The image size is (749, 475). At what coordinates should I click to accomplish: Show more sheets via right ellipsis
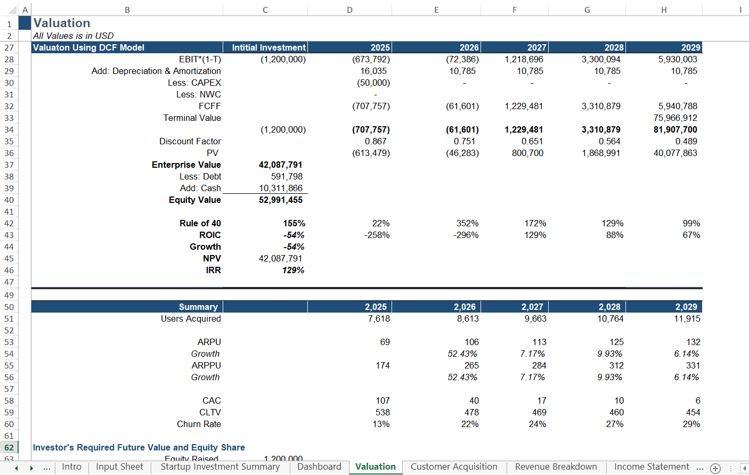coord(700,468)
